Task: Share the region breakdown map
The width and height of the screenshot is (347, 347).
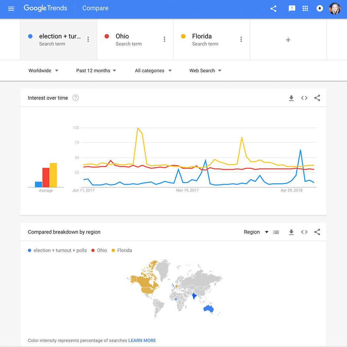Action: point(317,232)
